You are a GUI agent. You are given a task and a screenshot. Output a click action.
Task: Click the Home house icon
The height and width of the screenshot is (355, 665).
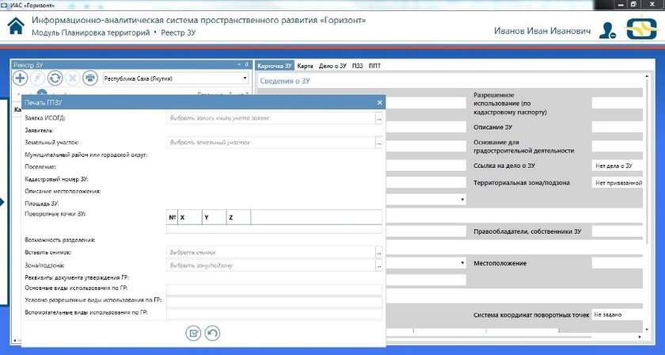click(15, 26)
